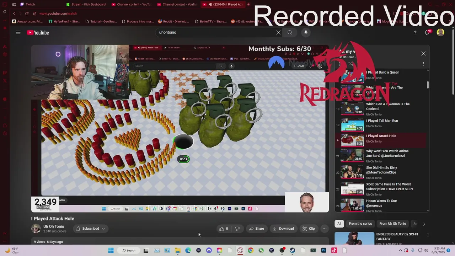The image size is (455, 256).
Task: Open the ENDLESS BEAUTY recommended video
Action: click(354, 238)
